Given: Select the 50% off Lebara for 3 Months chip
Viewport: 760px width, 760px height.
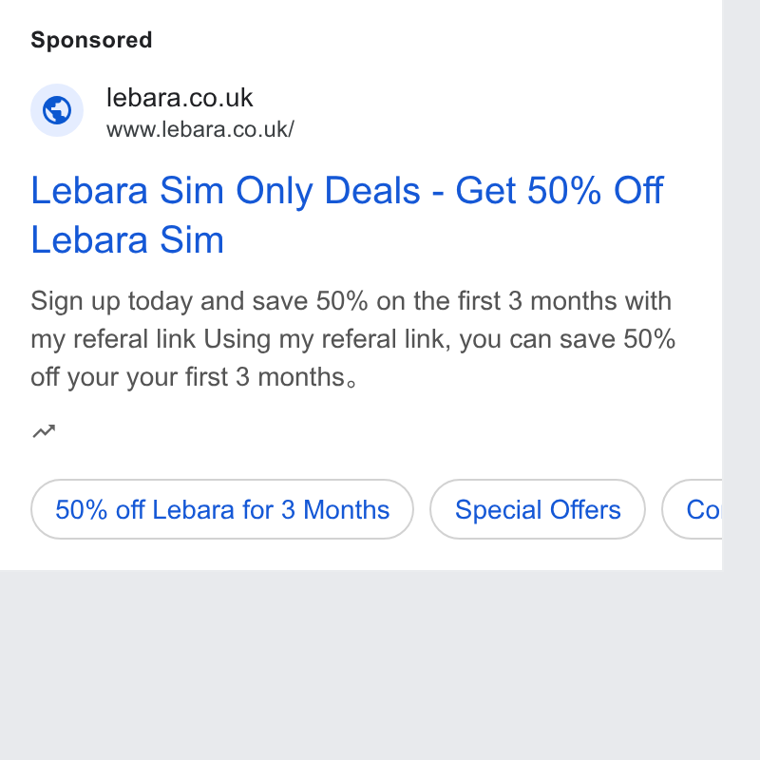Looking at the screenshot, I should (222, 509).
